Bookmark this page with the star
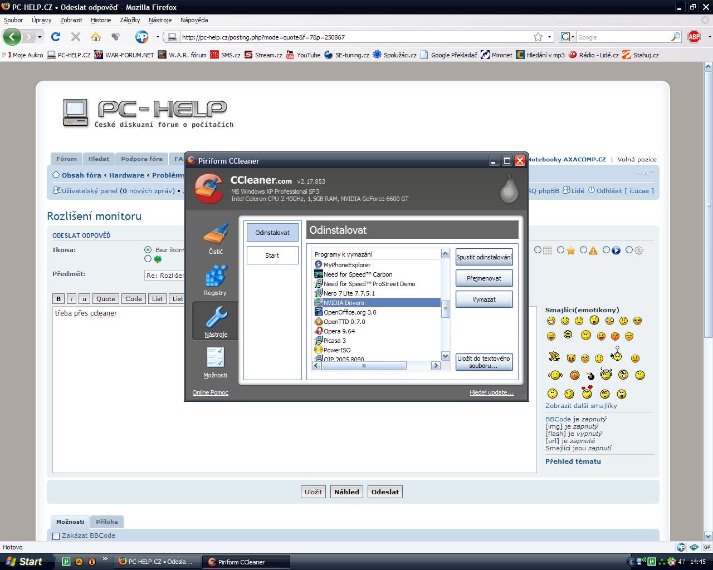Image resolution: width=713 pixels, height=570 pixels. tap(538, 37)
